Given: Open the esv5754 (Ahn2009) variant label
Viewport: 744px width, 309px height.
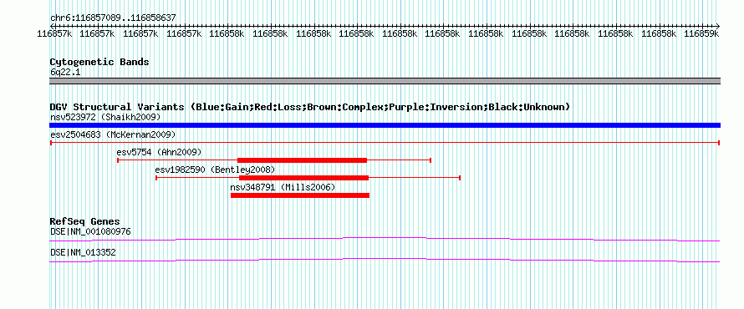Looking at the screenshot, I should point(159,152).
